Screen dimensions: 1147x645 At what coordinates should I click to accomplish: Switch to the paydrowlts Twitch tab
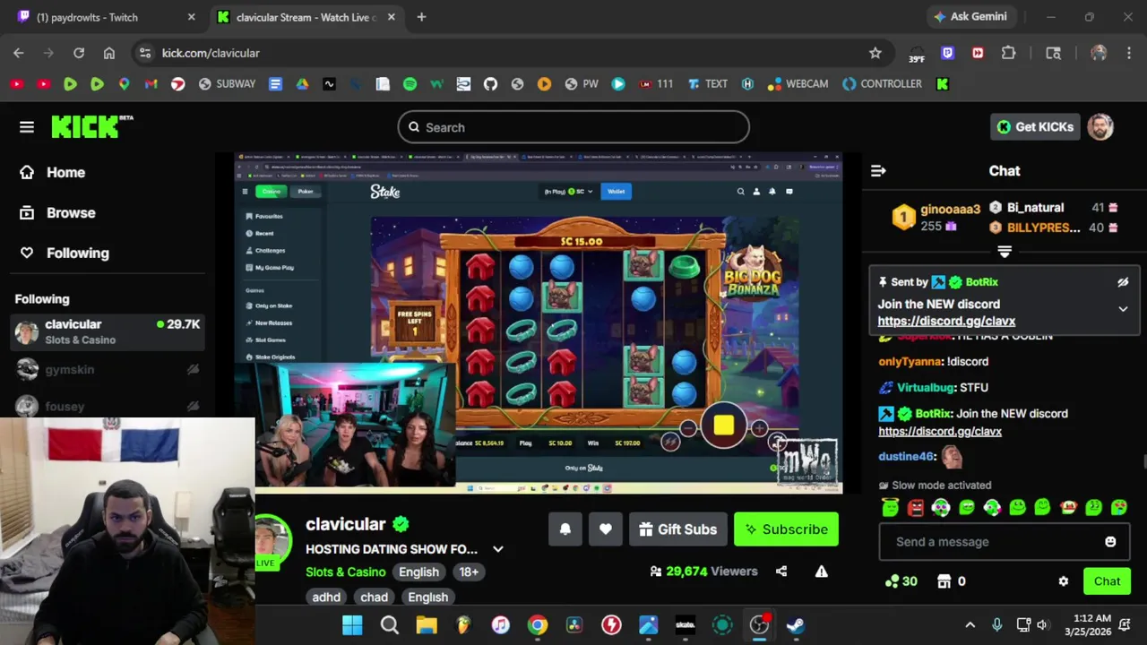point(106,17)
